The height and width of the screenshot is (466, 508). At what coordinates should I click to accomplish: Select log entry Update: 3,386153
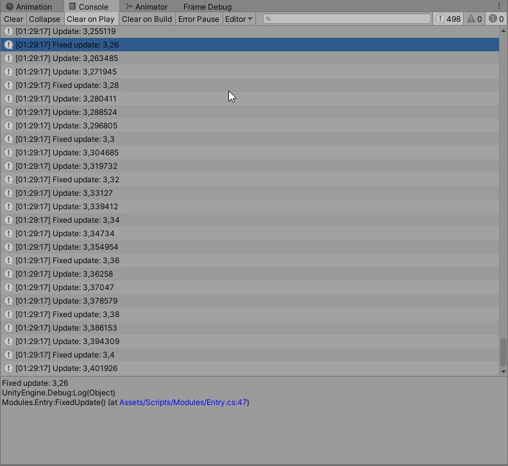click(250, 328)
